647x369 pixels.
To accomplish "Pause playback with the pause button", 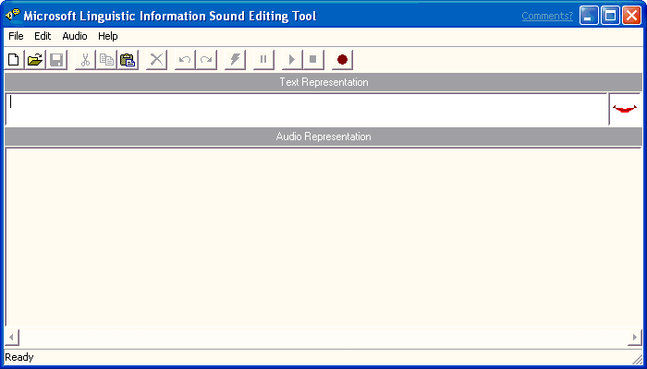I will tap(263, 60).
